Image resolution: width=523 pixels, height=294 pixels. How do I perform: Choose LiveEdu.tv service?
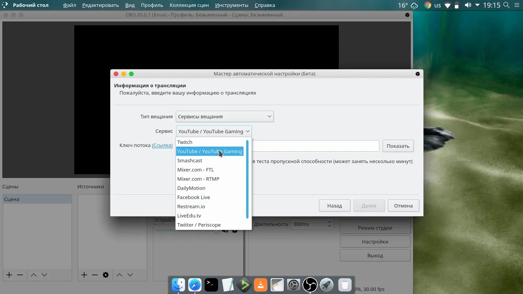[x=209, y=216]
